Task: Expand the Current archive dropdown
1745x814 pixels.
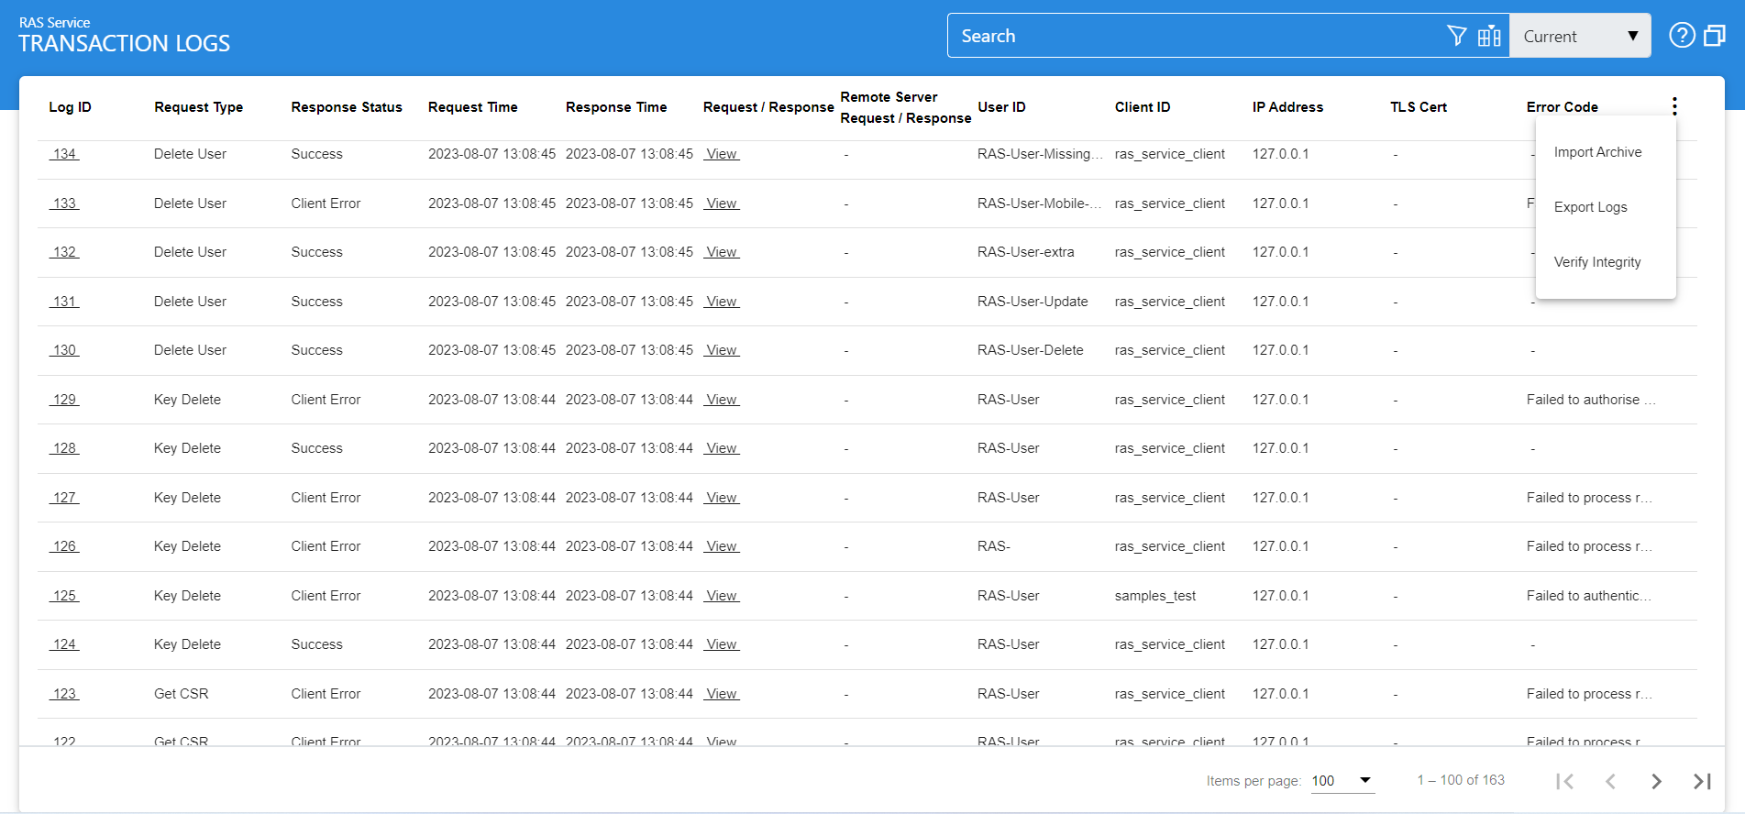Action: pos(1580,36)
